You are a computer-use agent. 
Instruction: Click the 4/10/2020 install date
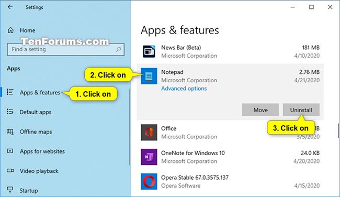click(307, 56)
